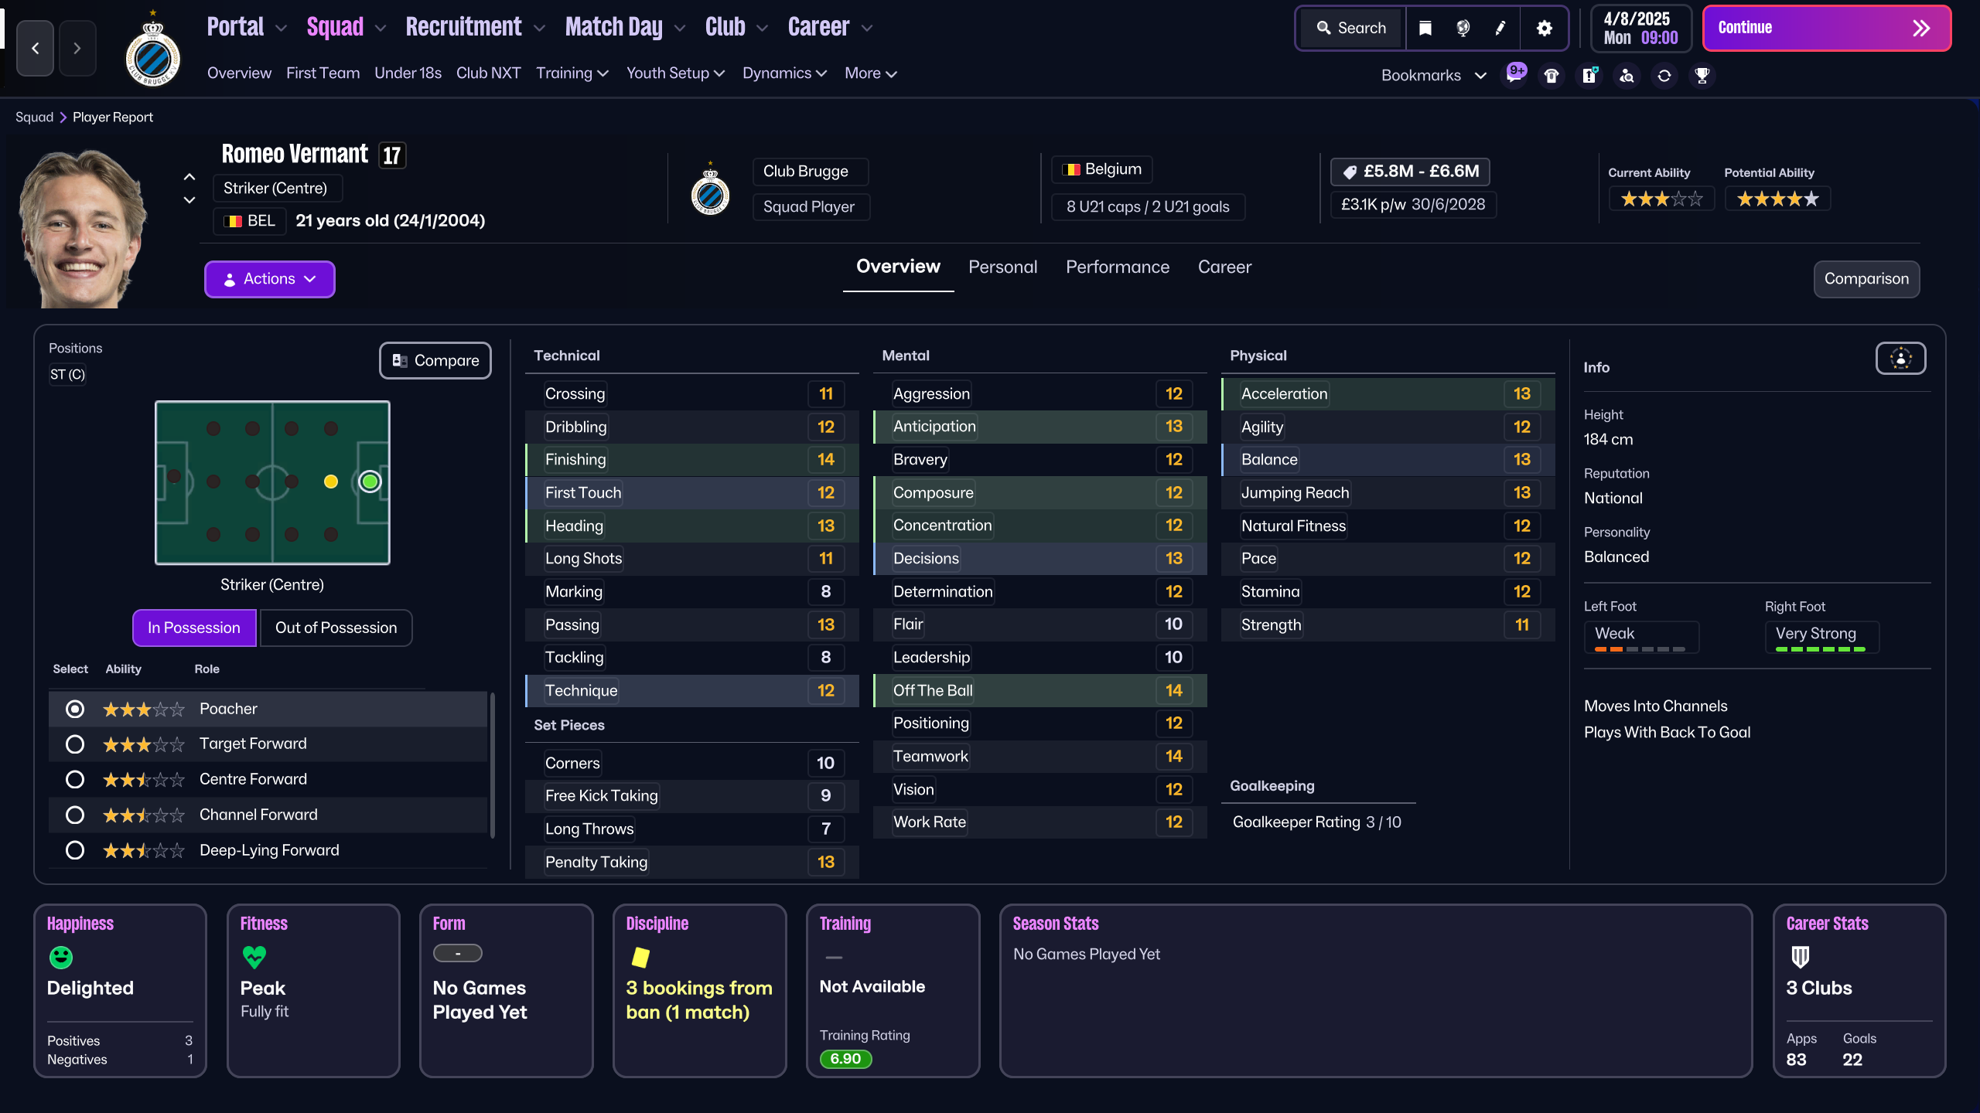Click the shirt squad shortcut icon
Viewport: 1980px width, 1113px height.
click(1552, 76)
